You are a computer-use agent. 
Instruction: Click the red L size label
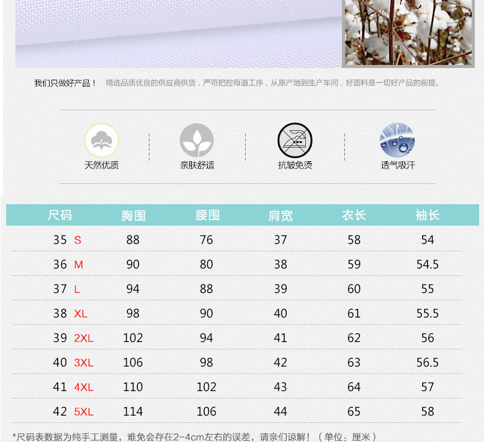coord(77,289)
